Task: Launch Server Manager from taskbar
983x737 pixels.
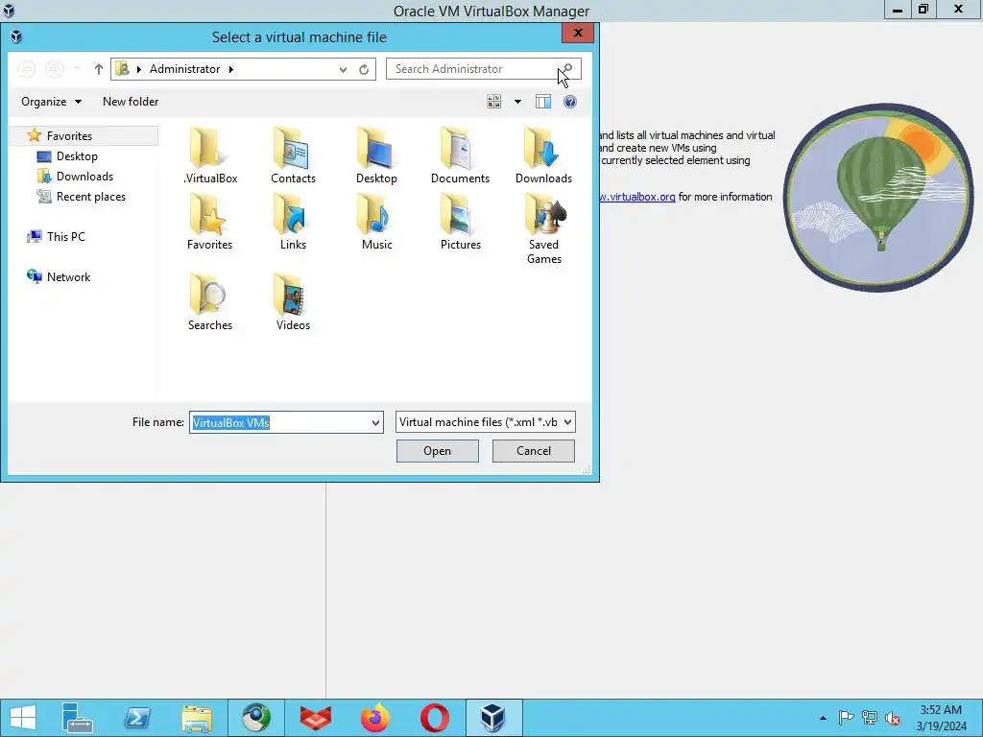Action: click(77, 718)
